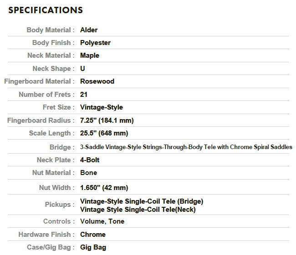Click the Maple neck material value

coord(90,55)
